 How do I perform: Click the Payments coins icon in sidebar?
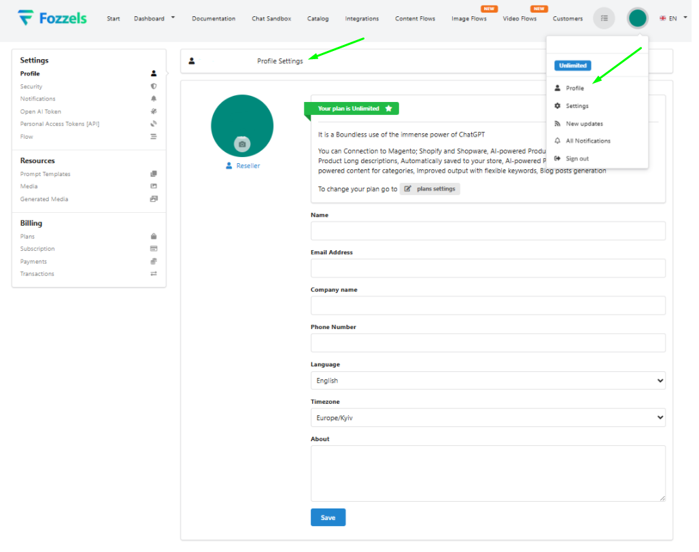coord(154,262)
